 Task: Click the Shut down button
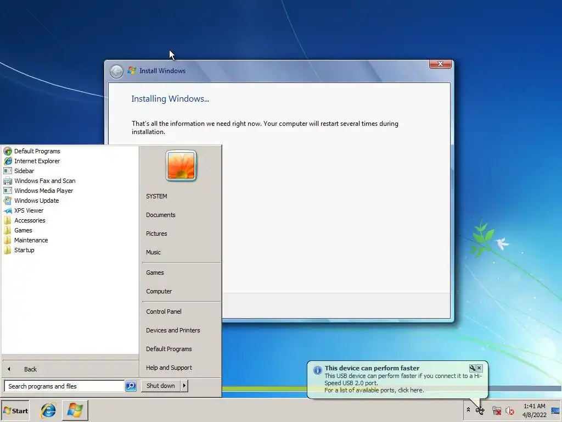161,386
